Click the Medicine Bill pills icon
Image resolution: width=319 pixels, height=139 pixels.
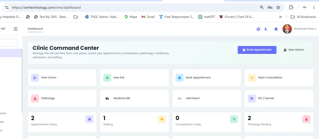[x=107, y=98]
